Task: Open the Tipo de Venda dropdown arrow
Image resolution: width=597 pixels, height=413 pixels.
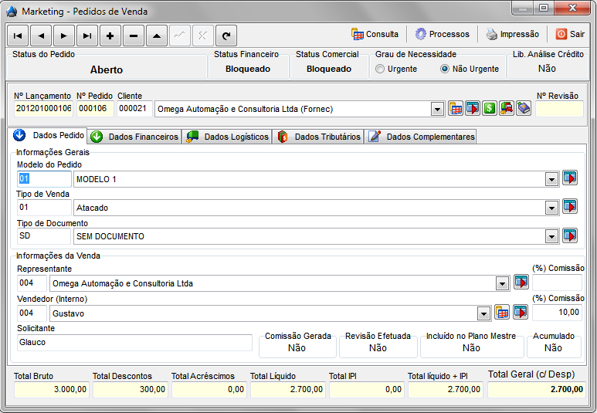Action: (551, 208)
